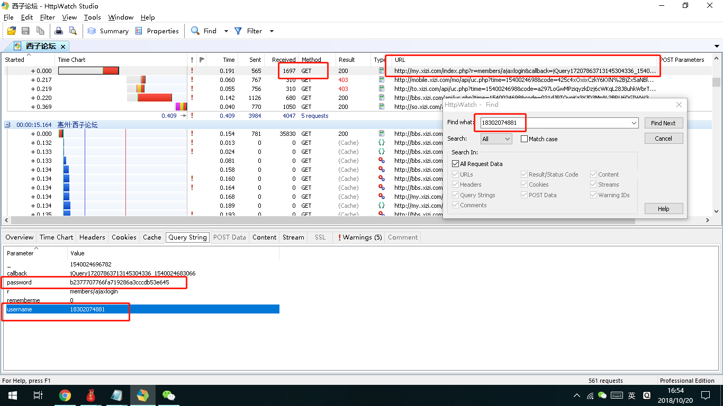This screenshot has height=406, width=723.
Task: Click the Print toolbar icon
Action: pos(59,31)
